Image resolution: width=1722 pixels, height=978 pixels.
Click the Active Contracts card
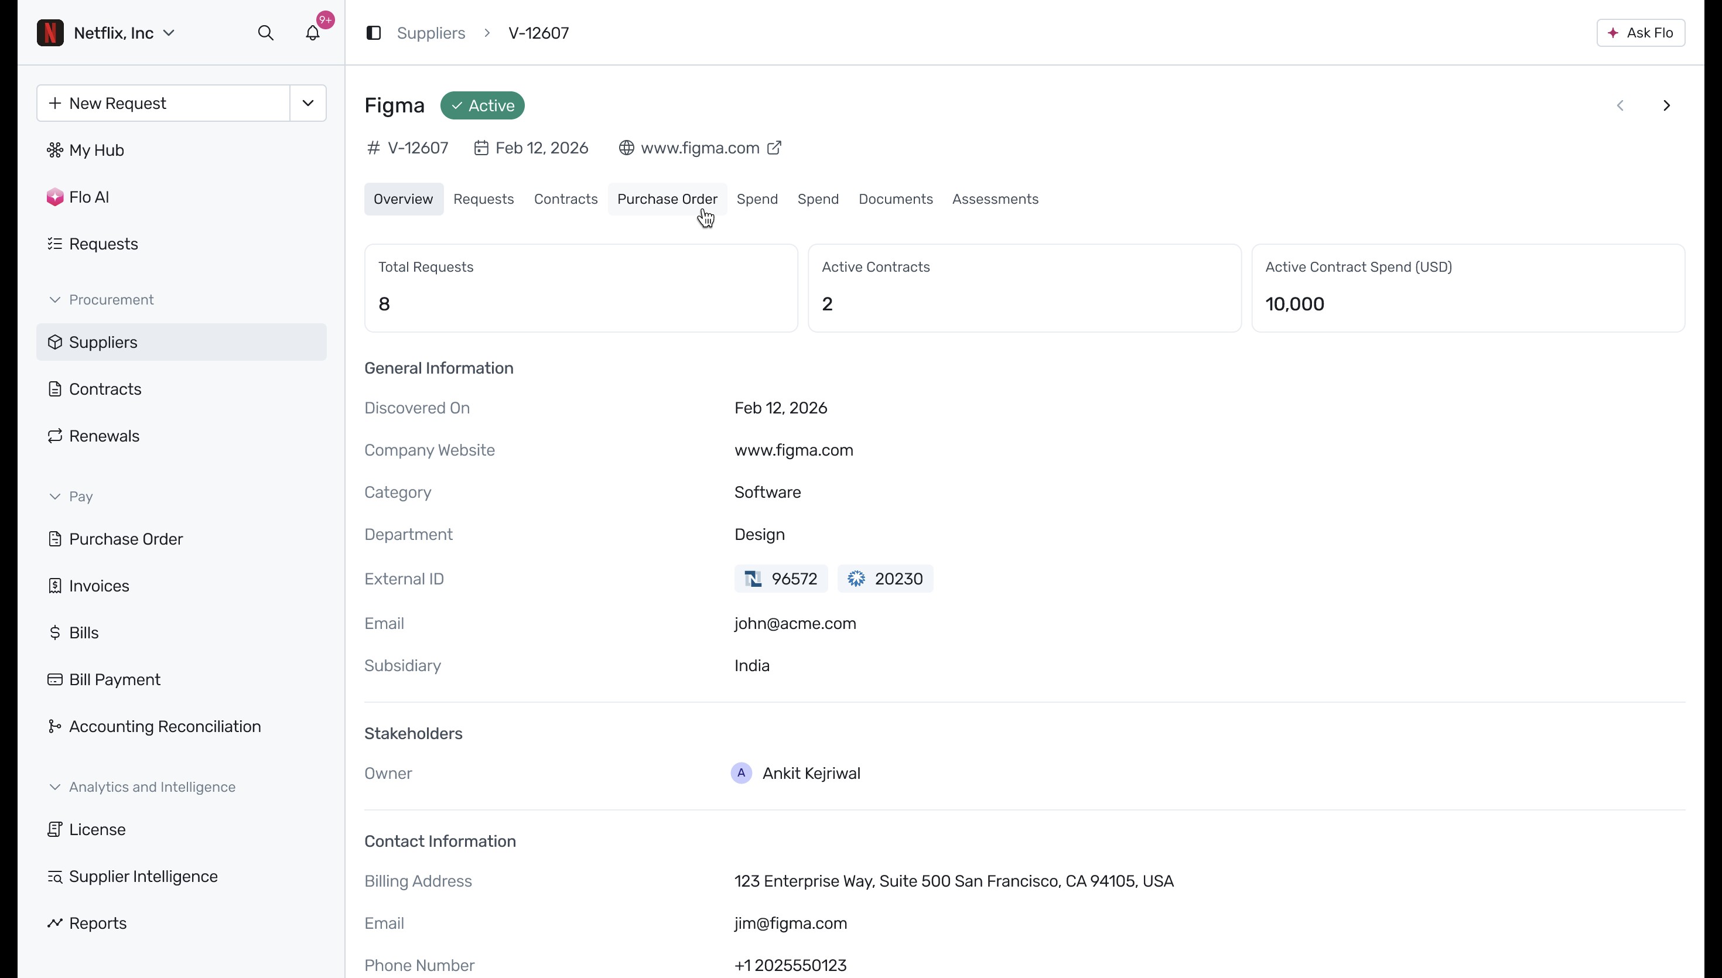click(x=1025, y=288)
